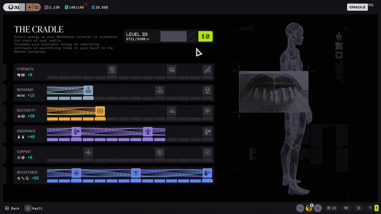The image size is (381, 214).
Task: Click the yellow squad member avatar
Action: [309, 208]
